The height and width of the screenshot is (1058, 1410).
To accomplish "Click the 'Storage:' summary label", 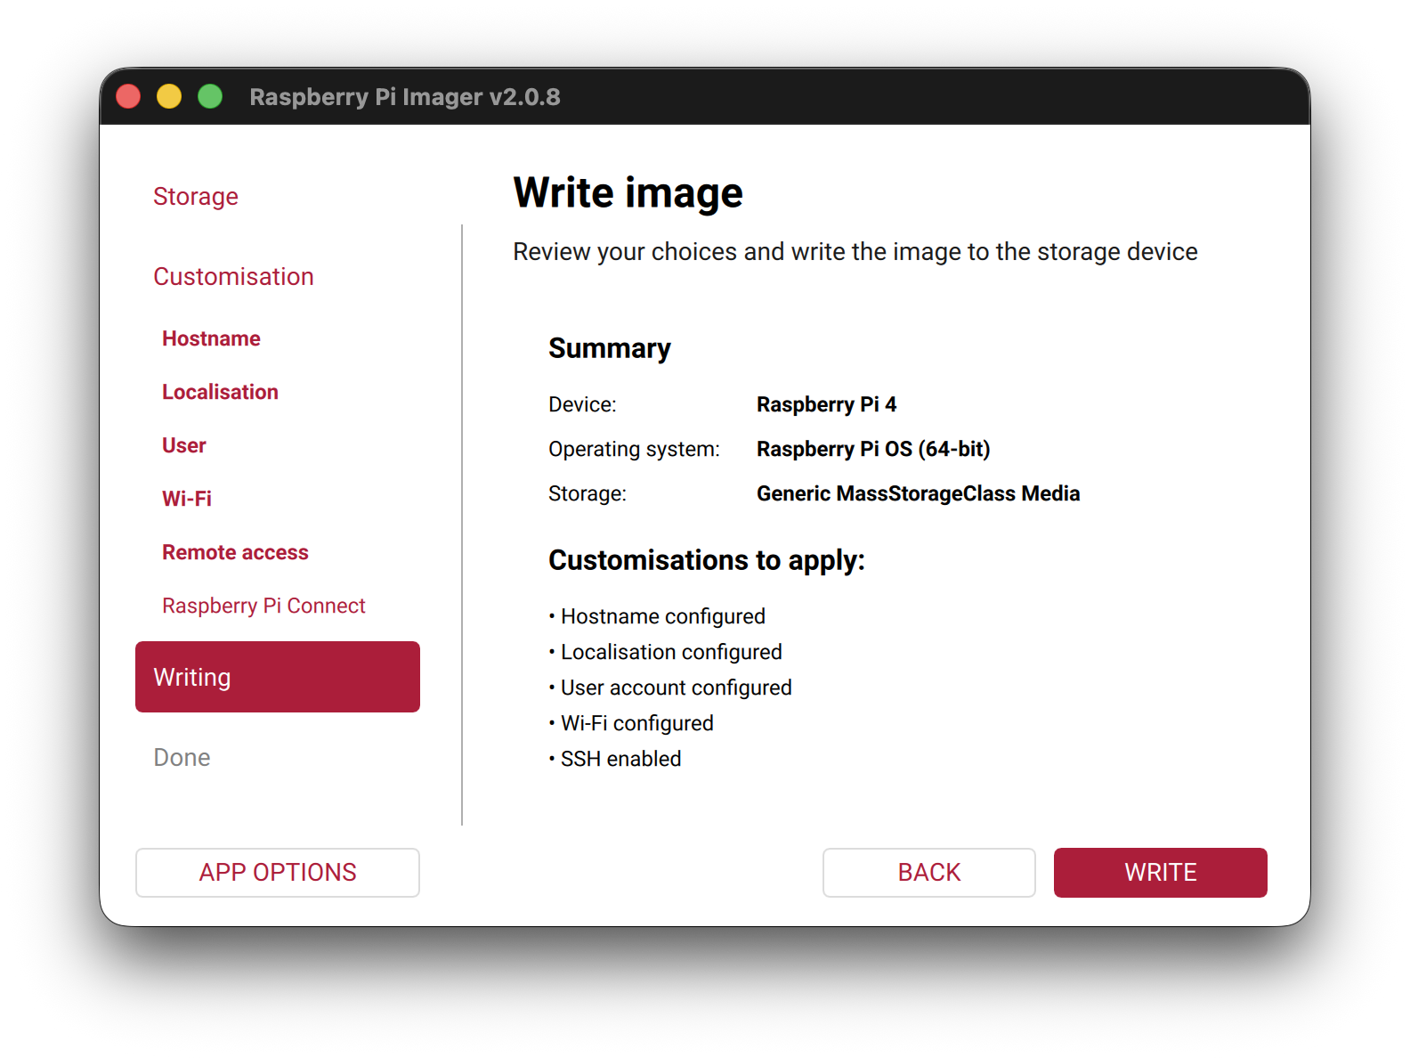I will point(587,493).
